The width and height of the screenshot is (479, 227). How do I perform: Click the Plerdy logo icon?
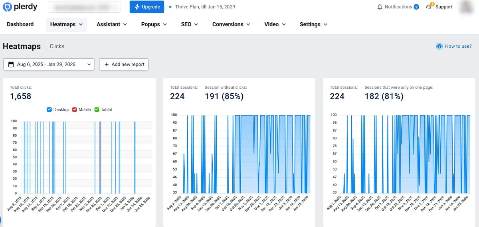tap(8, 7)
